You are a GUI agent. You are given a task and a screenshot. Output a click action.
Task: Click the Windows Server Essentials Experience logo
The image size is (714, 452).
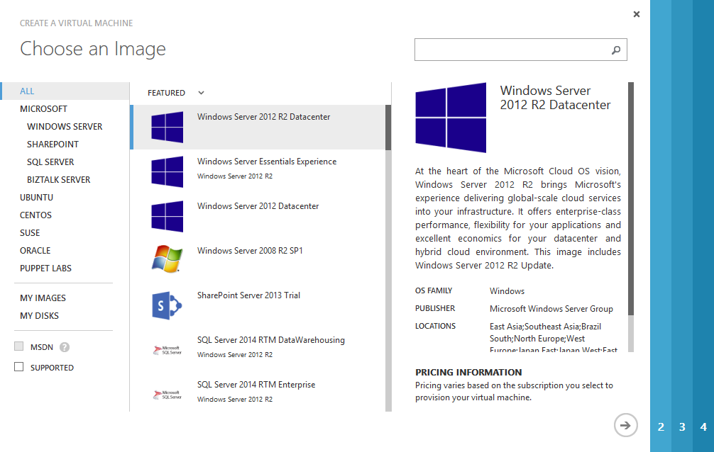(167, 172)
